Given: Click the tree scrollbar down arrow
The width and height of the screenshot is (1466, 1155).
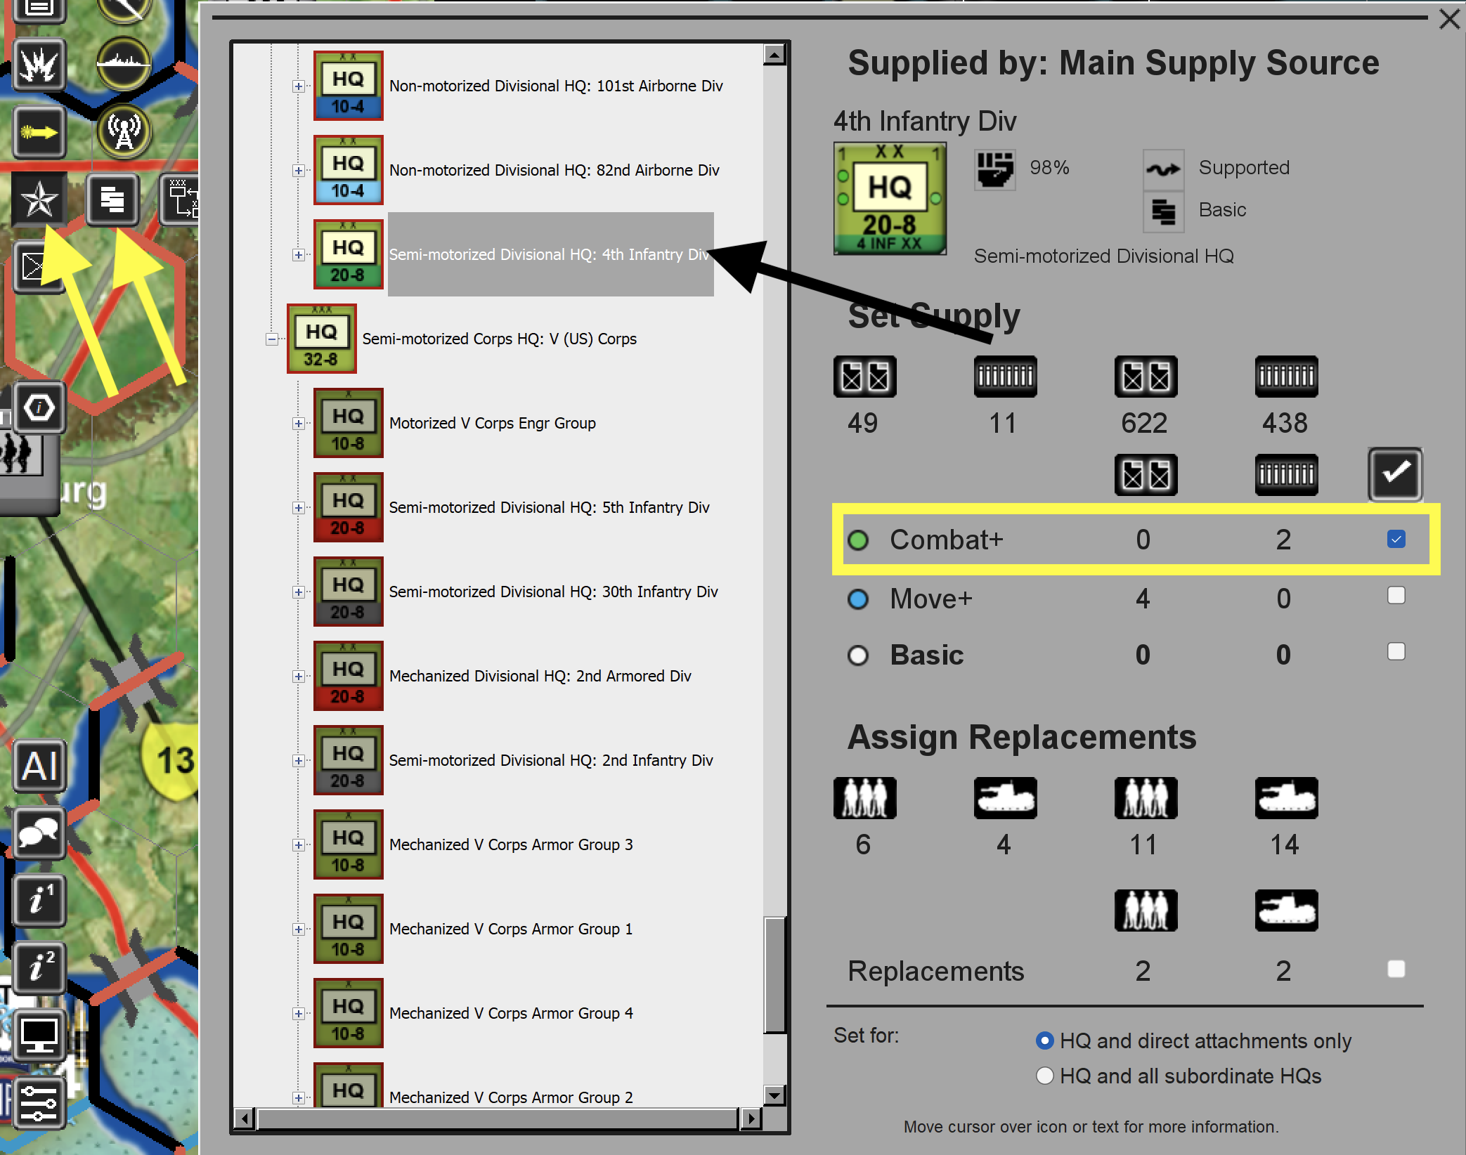Looking at the screenshot, I should (x=774, y=1095).
